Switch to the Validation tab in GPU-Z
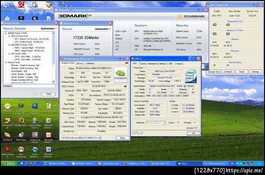Image resolution: width=265 pixels, height=175 pixels. point(90,63)
